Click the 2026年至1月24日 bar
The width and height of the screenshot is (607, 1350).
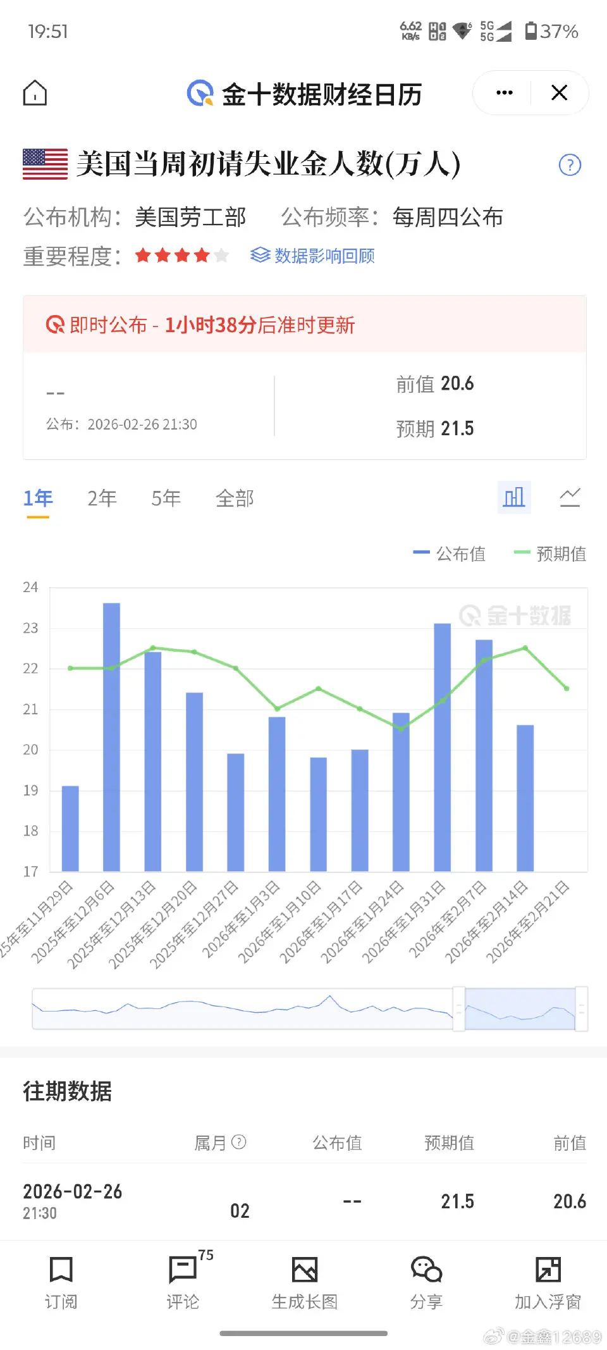click(x=401, y=792)
